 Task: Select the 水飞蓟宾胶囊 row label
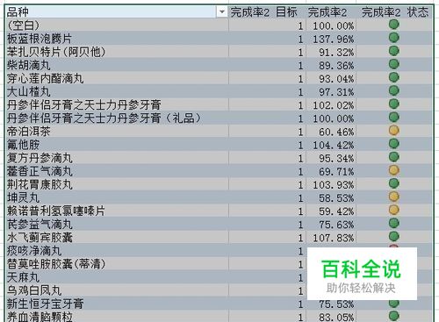tap(40, 238)
